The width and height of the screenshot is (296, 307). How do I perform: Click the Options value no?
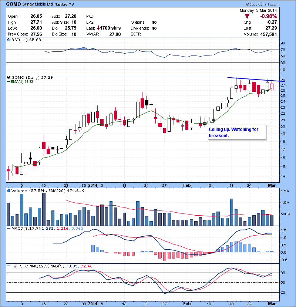[154, 22]
